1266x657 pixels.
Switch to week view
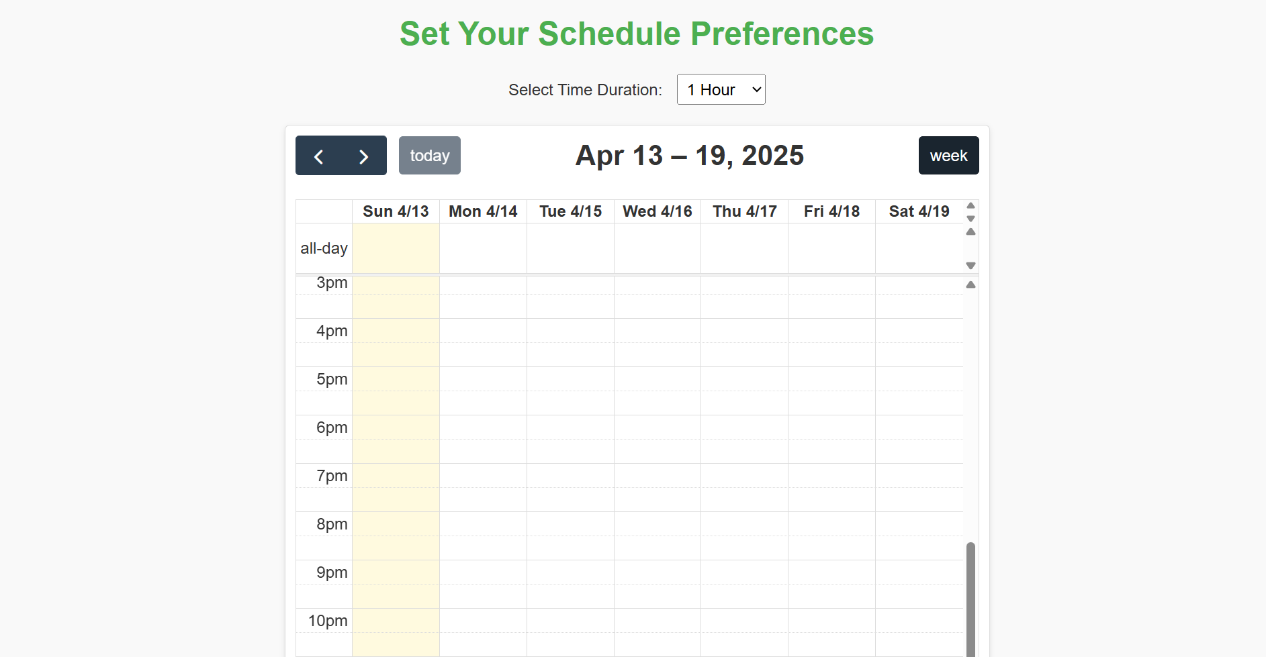pos(948,156)
